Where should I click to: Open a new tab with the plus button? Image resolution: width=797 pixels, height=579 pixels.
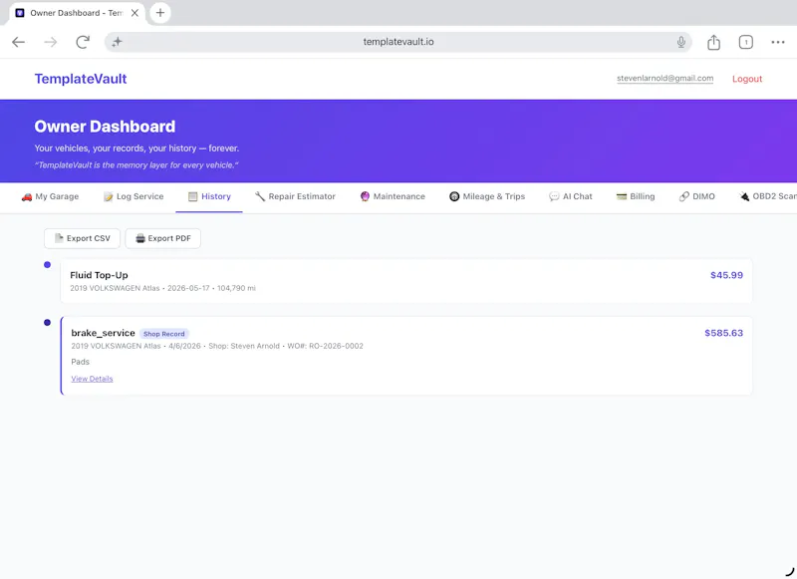[x=160, y=13]
